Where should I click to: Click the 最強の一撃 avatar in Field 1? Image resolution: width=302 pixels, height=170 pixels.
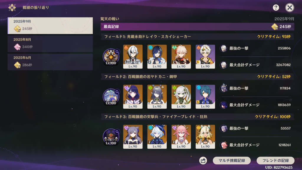tap(224, 48)
